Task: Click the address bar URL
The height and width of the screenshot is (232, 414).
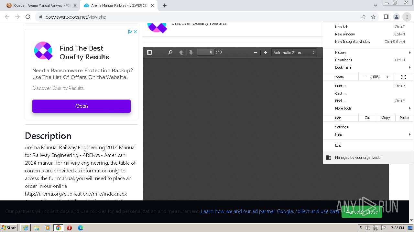Action: click(76, 17)
